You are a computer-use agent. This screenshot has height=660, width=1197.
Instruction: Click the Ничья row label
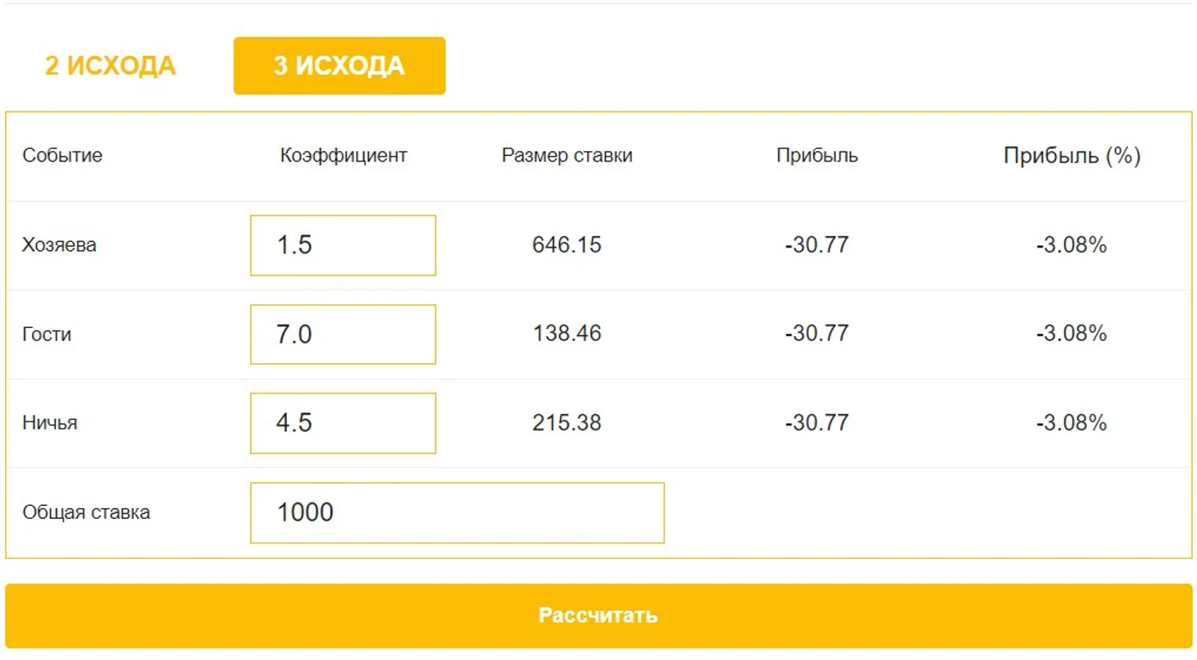(50, 424)
